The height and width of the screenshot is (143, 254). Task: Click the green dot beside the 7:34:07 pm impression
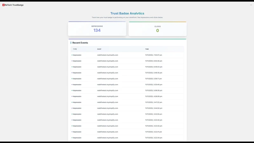72,55
